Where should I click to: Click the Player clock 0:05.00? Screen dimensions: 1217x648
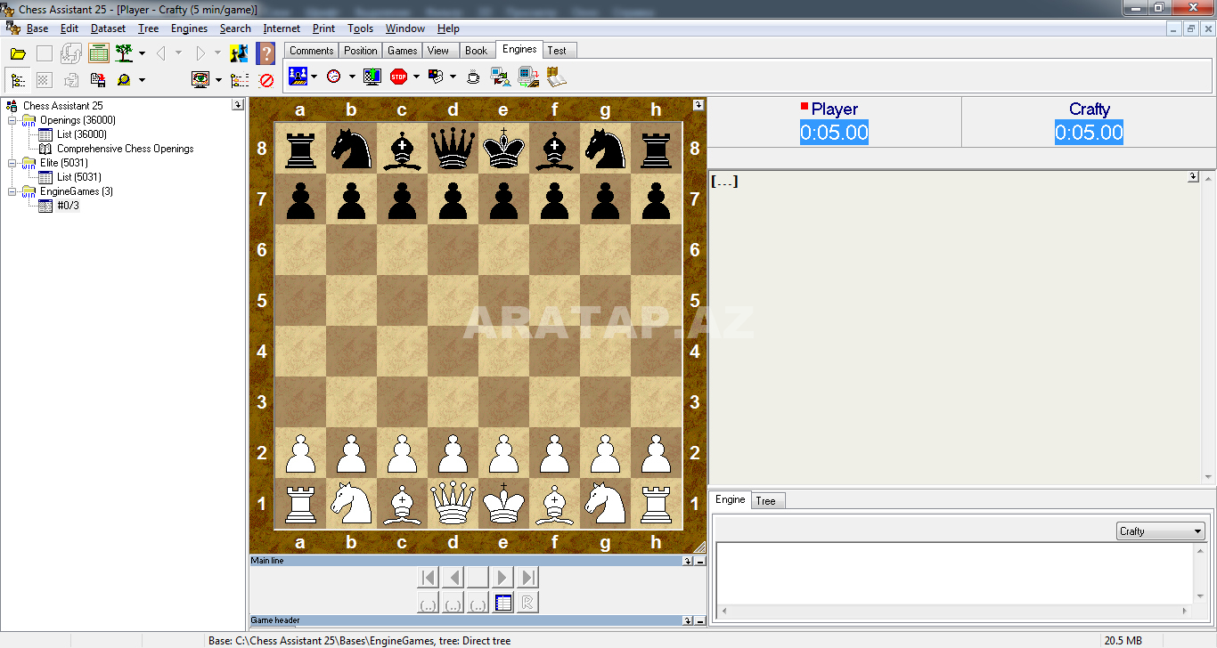(834, 134)
